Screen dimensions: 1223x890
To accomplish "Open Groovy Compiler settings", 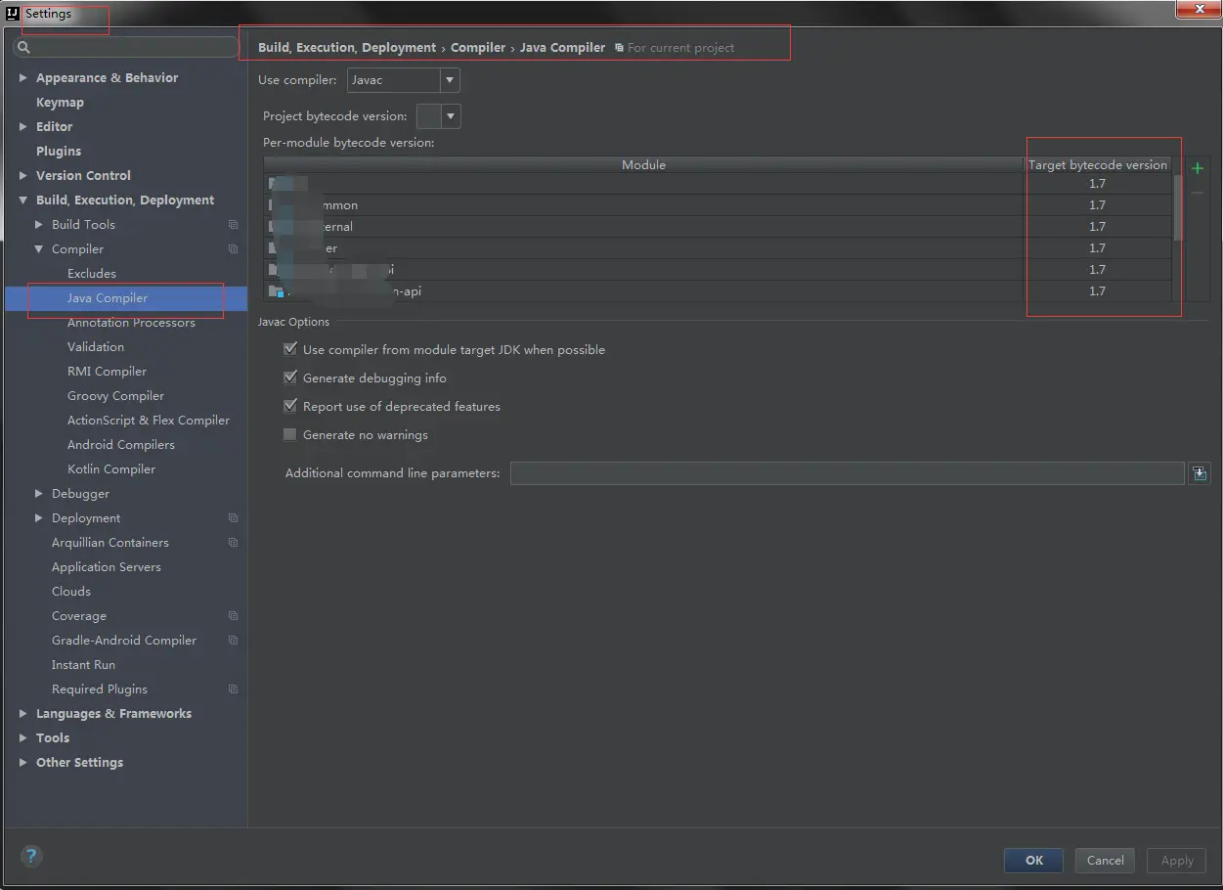I will [115, 395].
